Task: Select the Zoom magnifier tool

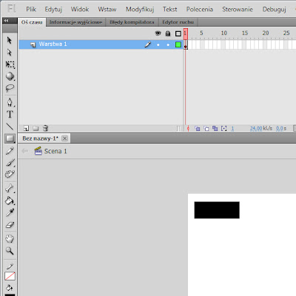Action: pyautogui.click(x=10, y=251)
